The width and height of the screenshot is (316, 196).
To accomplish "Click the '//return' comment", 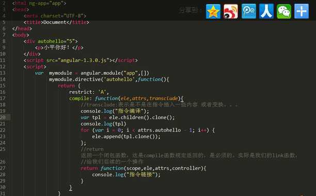I will (x=92, y=149).
